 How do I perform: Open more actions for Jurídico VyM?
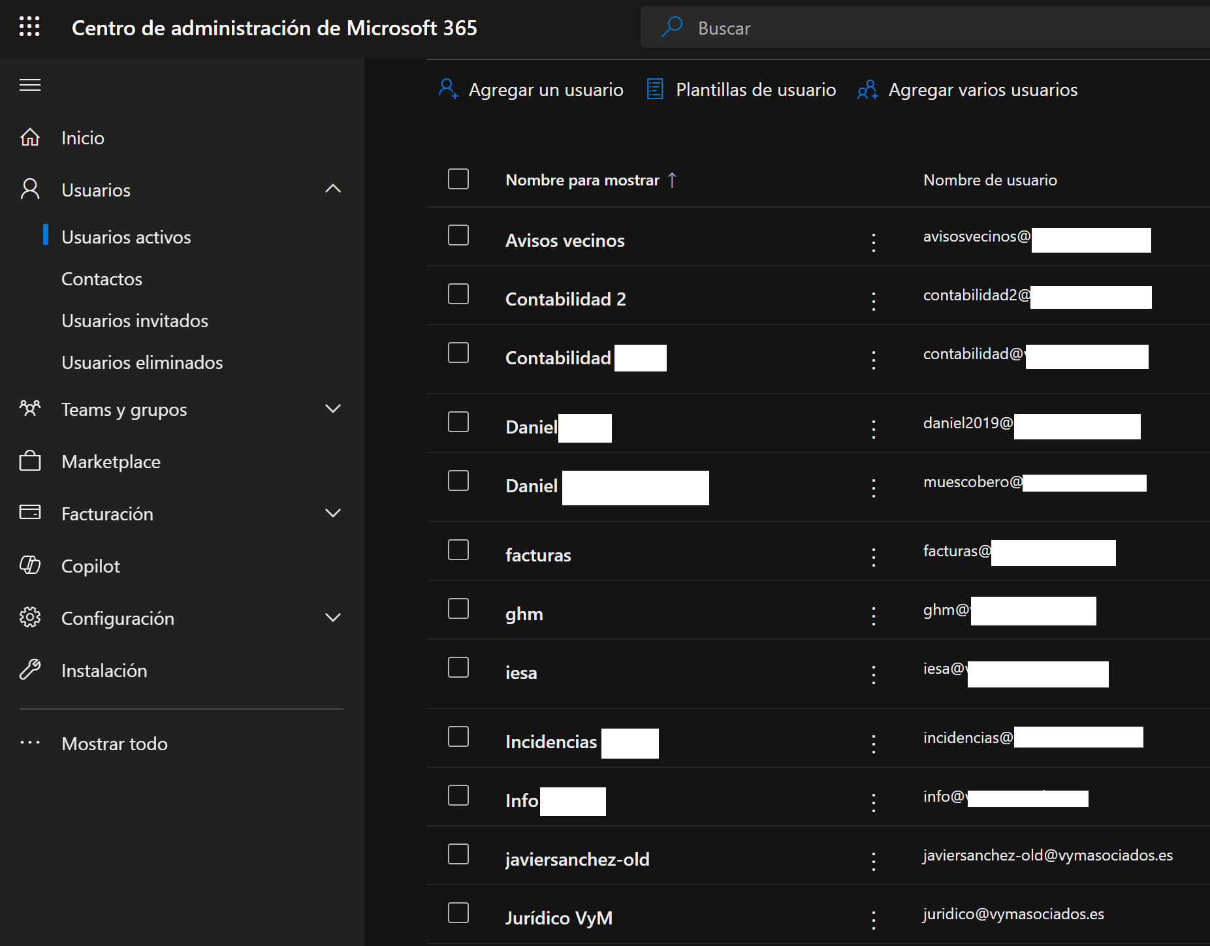point(873,920)
